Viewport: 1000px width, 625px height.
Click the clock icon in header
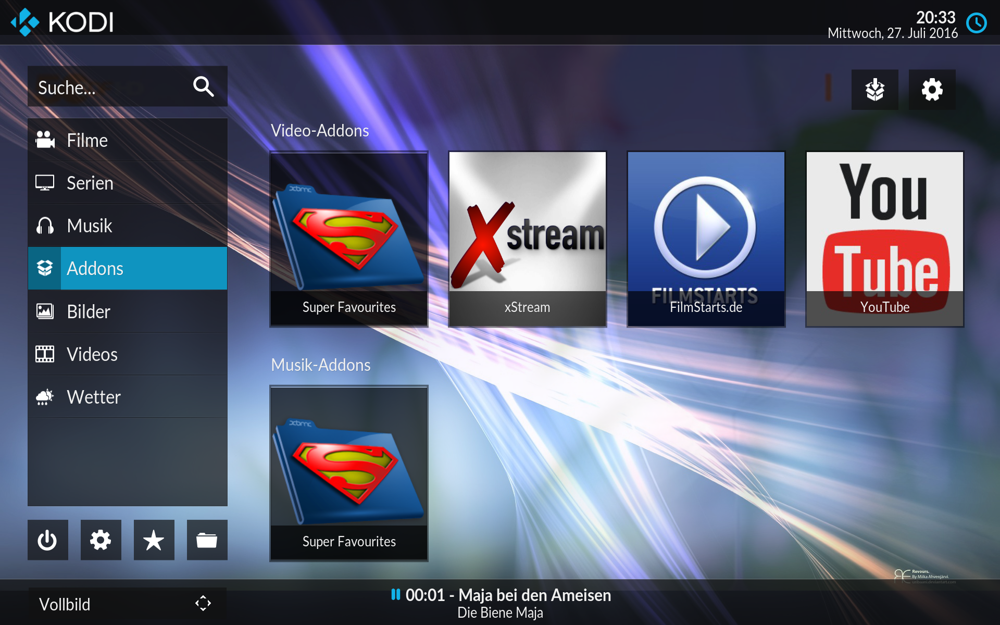click(977, 23)
